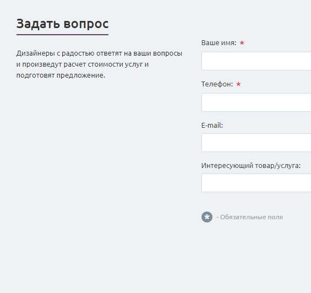The image size is (311, 293).
Task: Focus the 'Телефон' input field
Action: point(257,102)
